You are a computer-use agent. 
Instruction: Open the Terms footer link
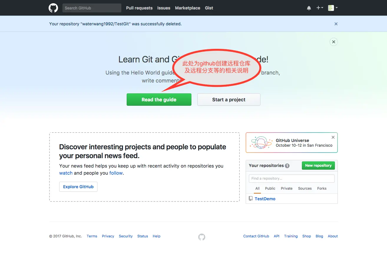pos(92,236)
